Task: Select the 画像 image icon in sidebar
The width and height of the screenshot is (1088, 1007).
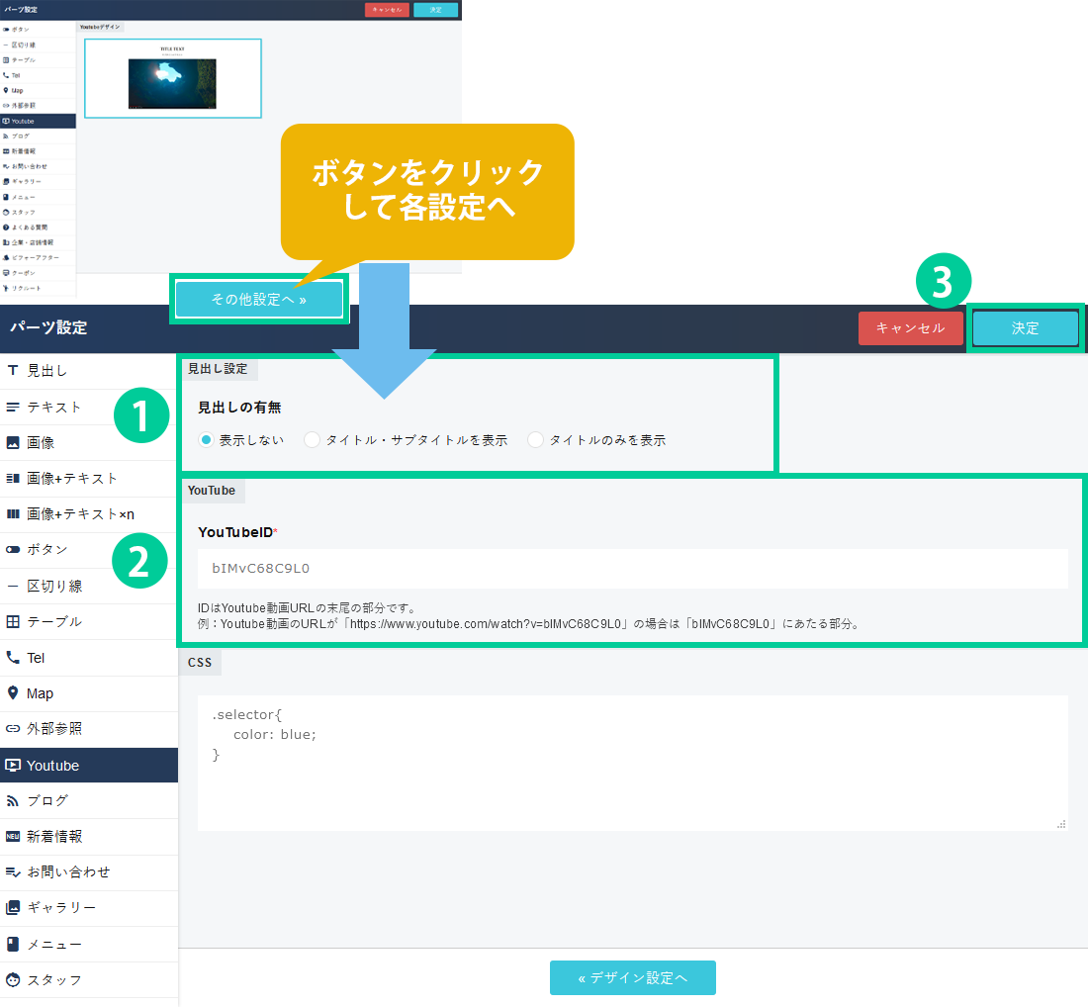Action: pos(13,442)
